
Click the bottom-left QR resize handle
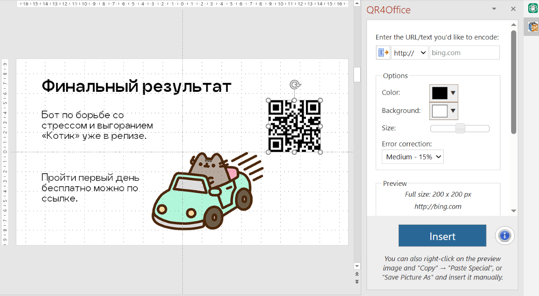click(269, 152)
